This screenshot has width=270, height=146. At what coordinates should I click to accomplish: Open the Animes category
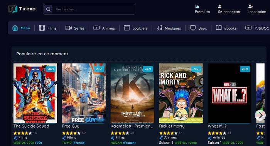(104, 28)
